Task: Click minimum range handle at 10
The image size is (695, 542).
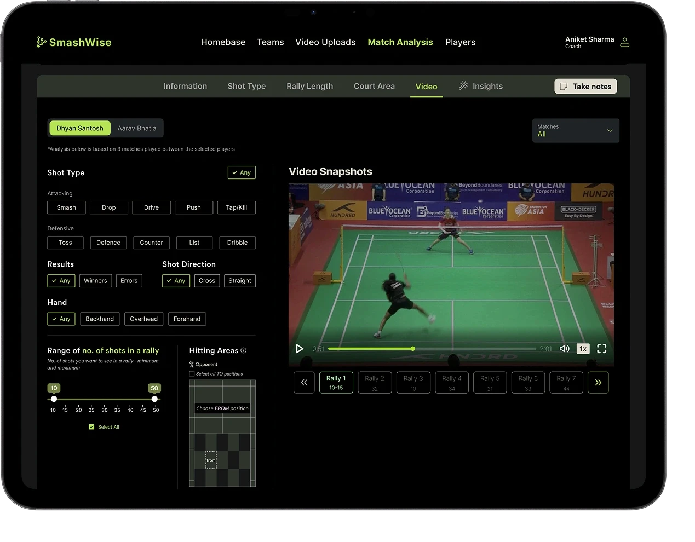Action: click(54, 399)
